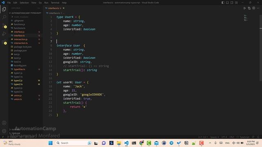Viewport: 262px width, 147px height.
Task: Run the current file with the play icon
Action: coord(244,8)
